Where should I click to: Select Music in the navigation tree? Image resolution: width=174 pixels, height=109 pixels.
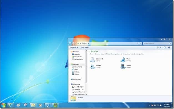pos(76,69)
